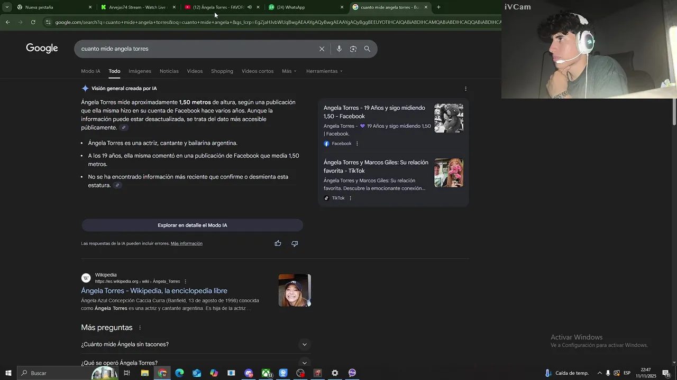Open the Windows Start menu
Screen dimensions: 677x380
coord(8,373)
